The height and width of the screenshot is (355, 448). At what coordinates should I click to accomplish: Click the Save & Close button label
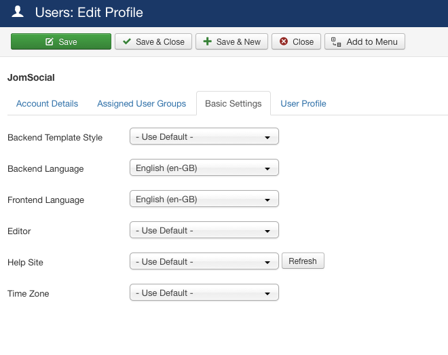coord(160,42)
